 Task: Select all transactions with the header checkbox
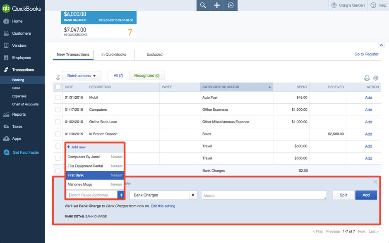[x=57, y=87]
